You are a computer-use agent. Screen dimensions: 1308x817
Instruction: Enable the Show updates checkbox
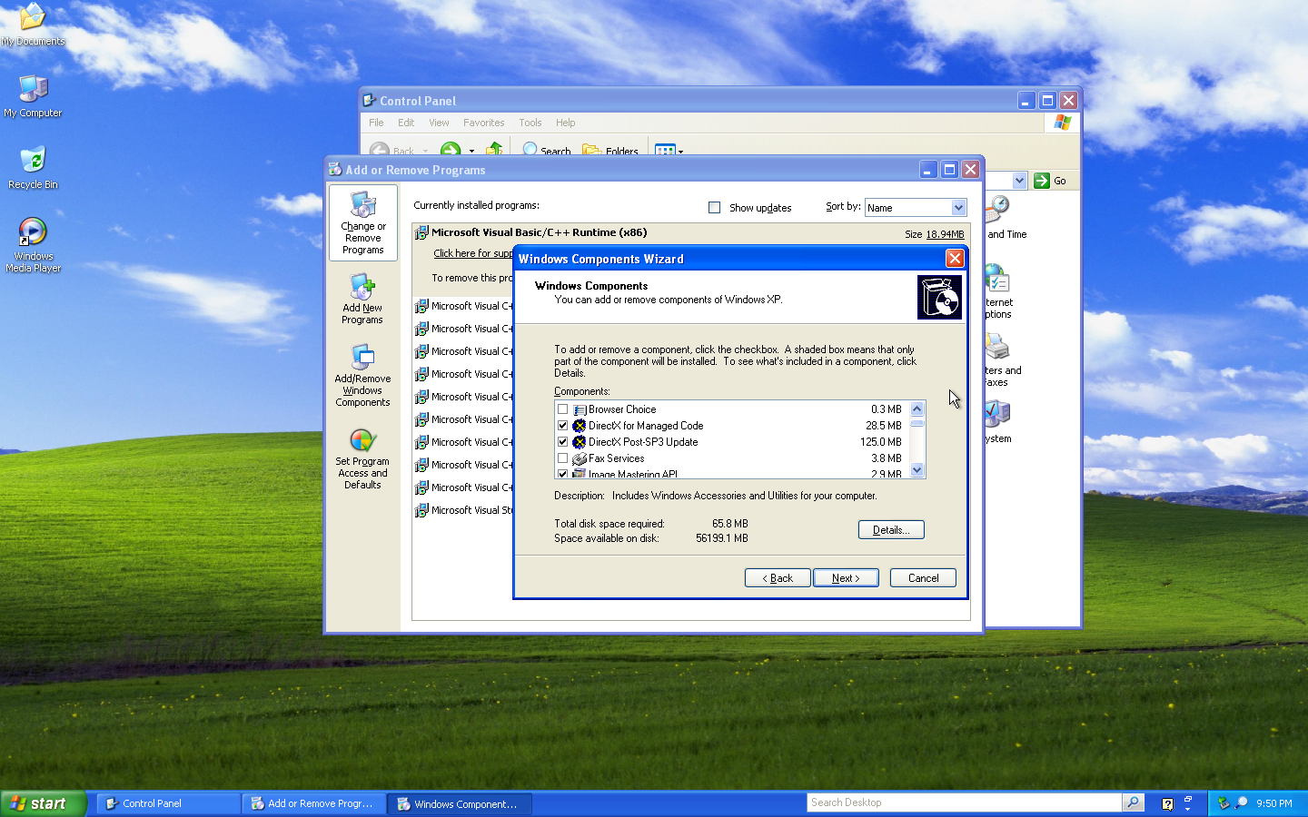click(714, 208)
